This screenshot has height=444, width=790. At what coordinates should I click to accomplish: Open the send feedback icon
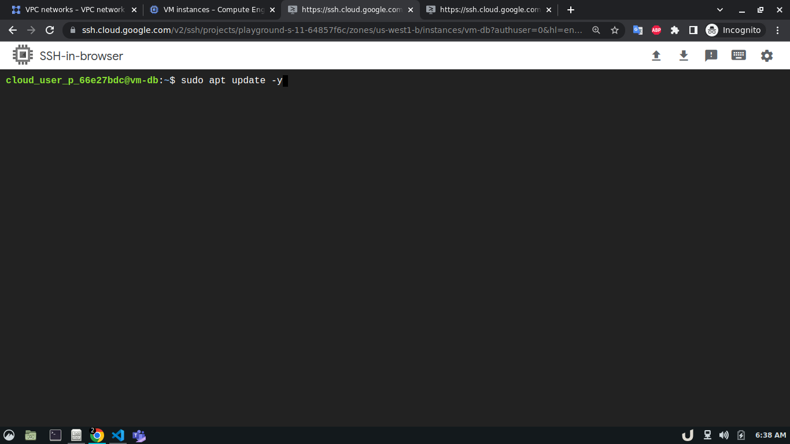[x=711, y=55]
